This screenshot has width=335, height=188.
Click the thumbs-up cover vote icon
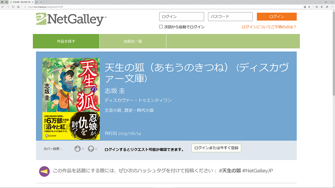[x=77, y=149]
